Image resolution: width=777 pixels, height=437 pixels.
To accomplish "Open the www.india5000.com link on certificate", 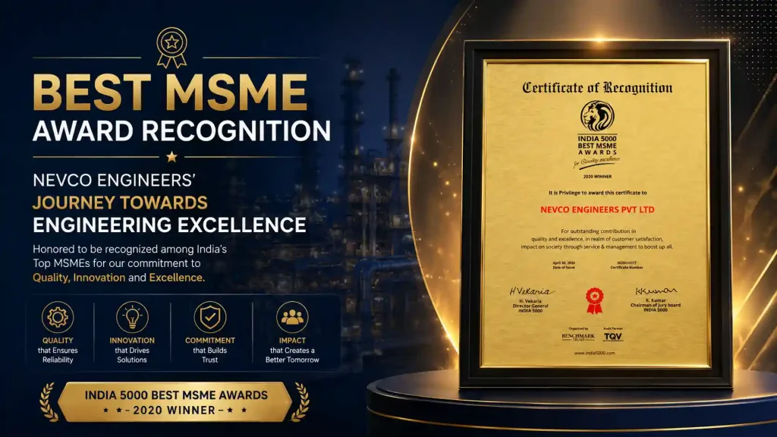I will (595, 354).
